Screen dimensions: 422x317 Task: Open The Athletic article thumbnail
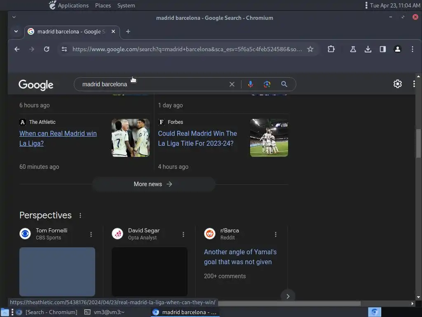point(131,138)
